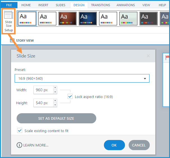
Task: Apply the dark blue theme
Action: click(88, 19)
